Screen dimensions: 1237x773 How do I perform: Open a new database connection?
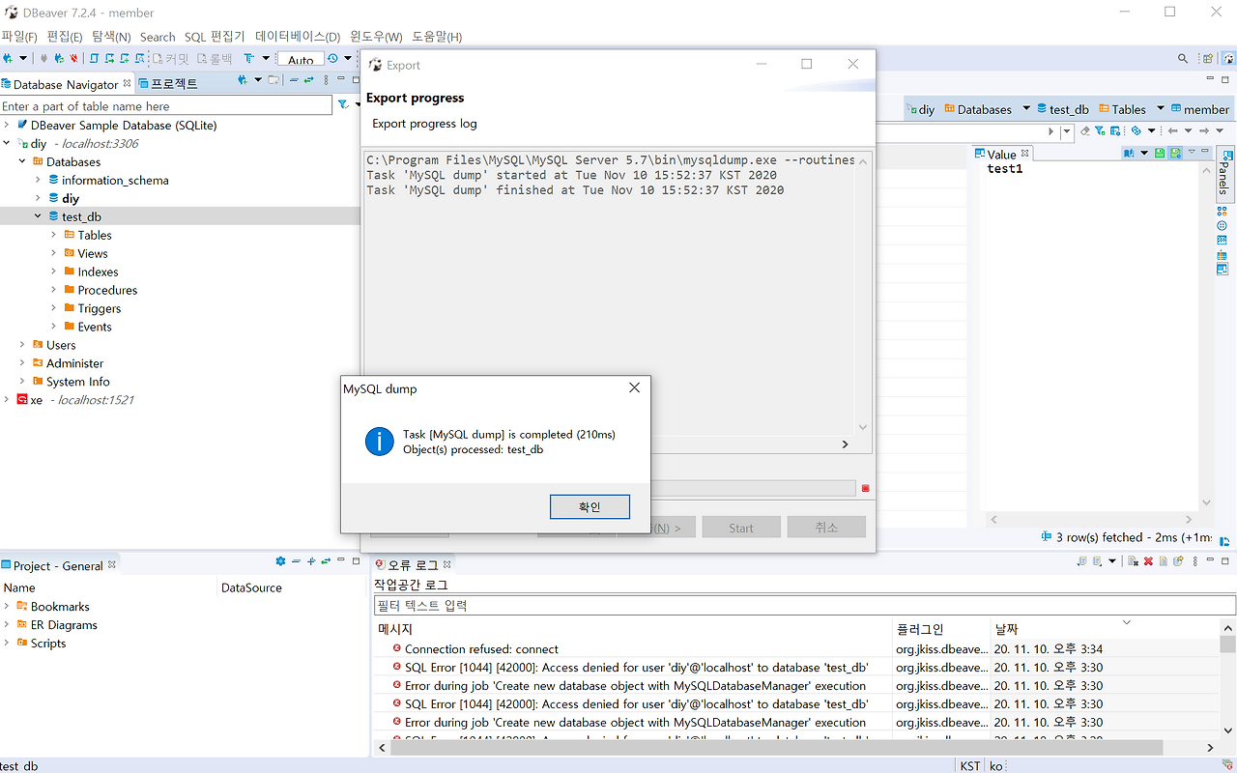coord(9,58)
